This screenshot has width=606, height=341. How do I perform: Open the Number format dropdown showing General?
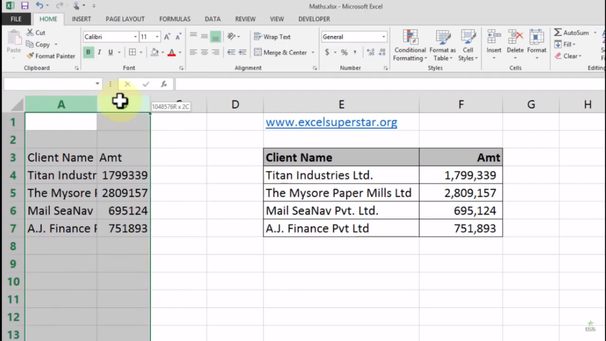coord(383,36)
